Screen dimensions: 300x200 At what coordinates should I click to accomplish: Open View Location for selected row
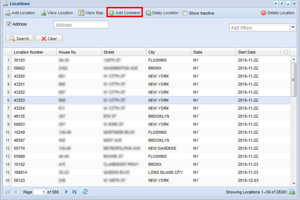pyautogui.click(x=57, y=13)
